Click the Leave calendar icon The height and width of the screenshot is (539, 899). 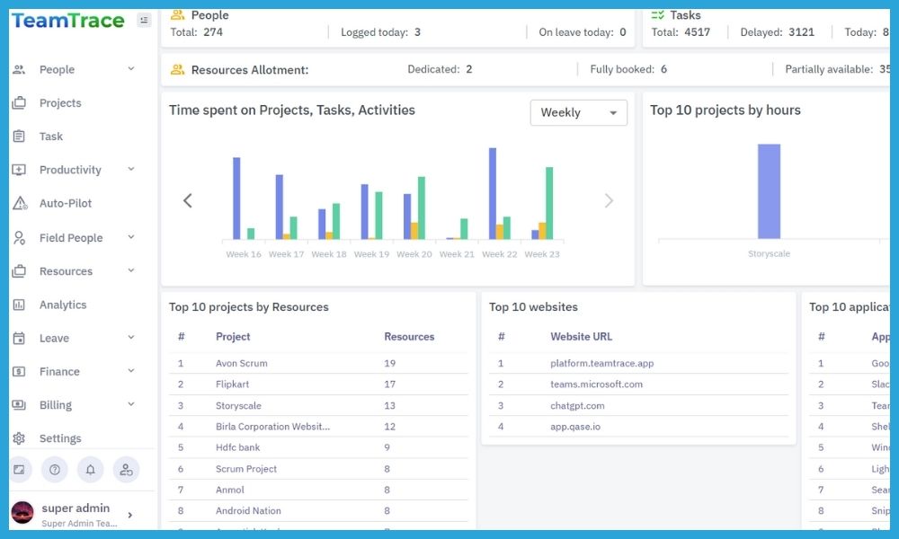[x=19, y=338]
